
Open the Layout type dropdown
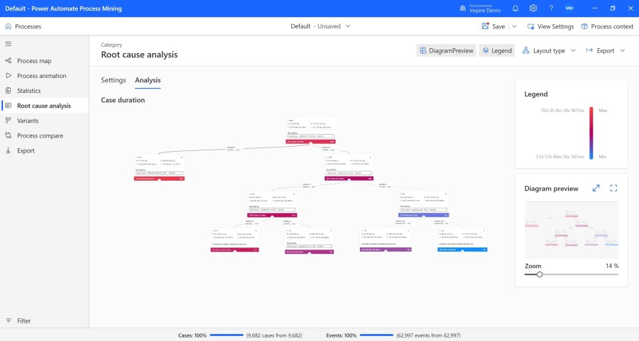tap(548, 51)
